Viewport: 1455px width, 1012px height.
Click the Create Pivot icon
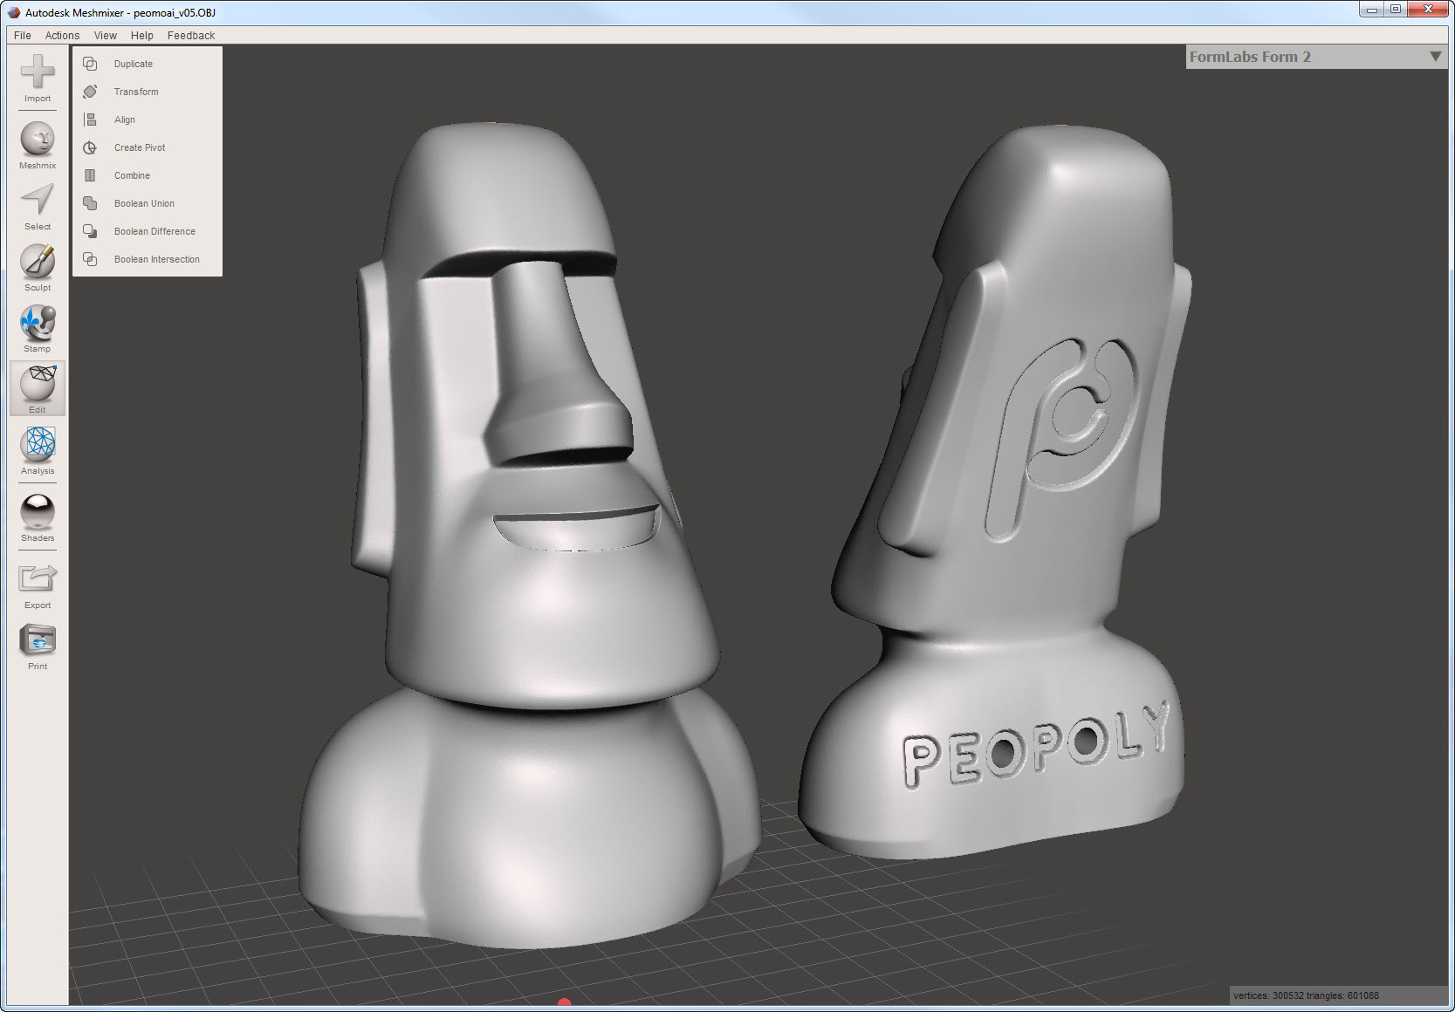[90, 147]
